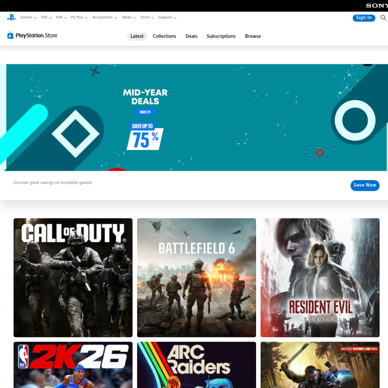Click the Sony logo
This screenshot has width=388, height=388.
coord(377,6)
